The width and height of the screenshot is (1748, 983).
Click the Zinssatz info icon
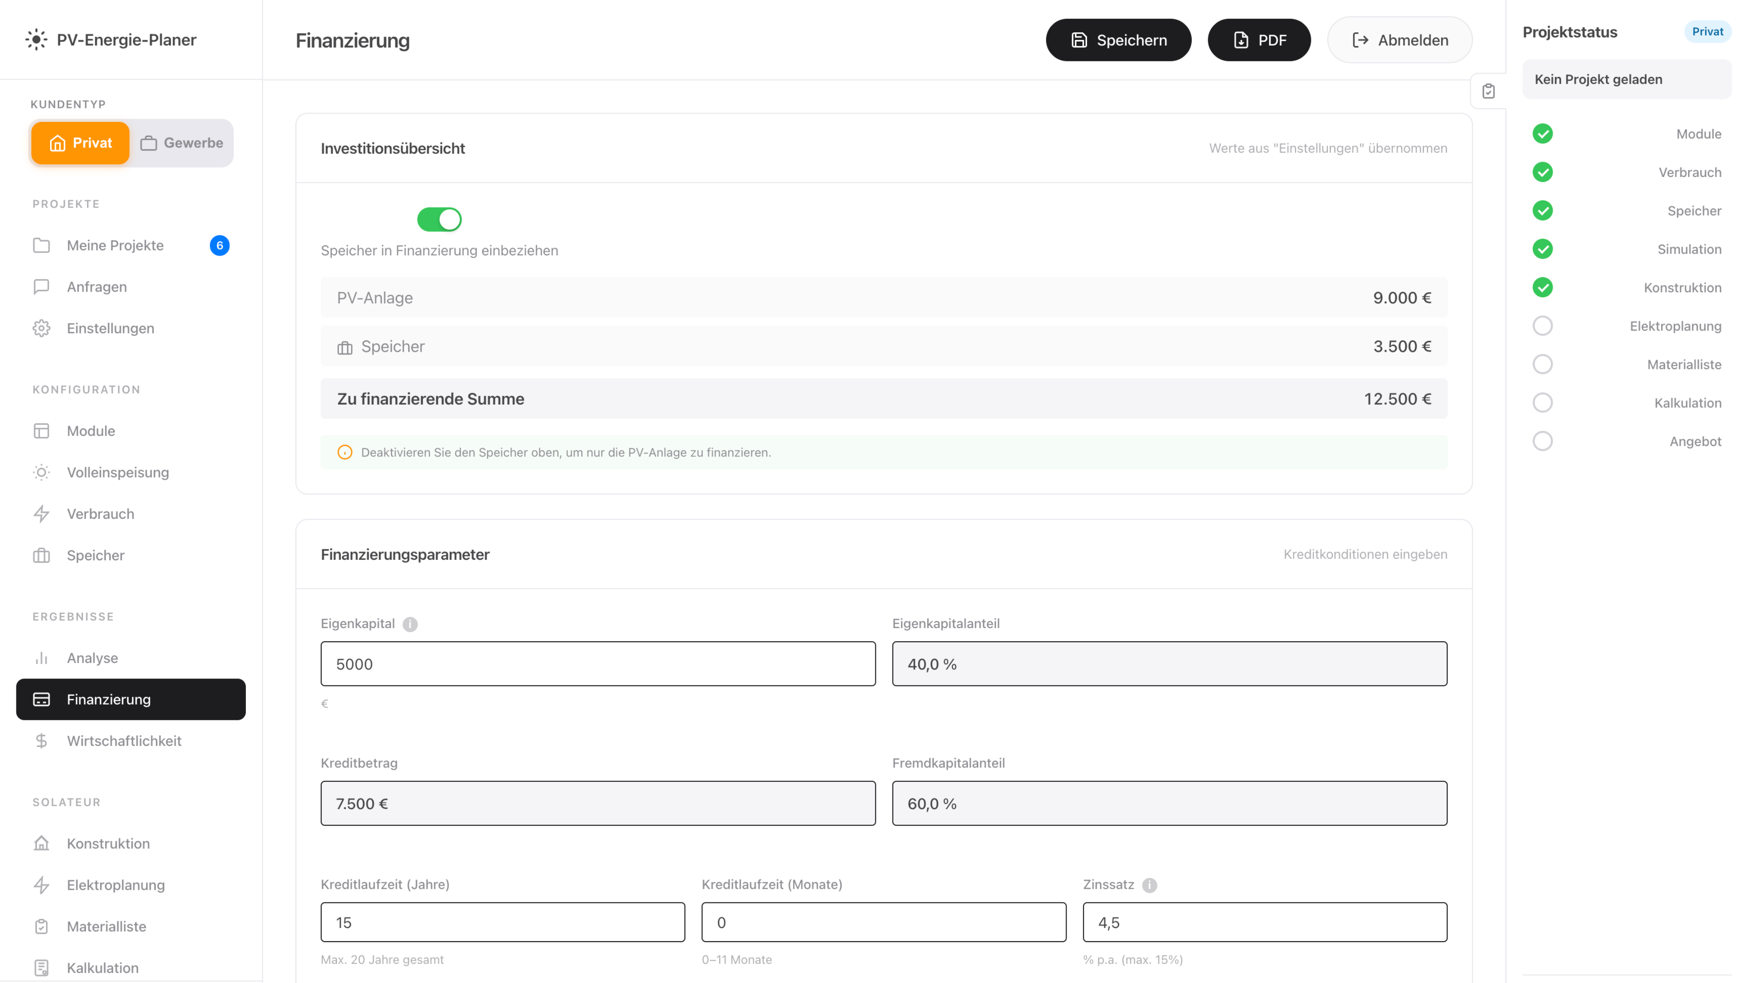pos(1149,885)
